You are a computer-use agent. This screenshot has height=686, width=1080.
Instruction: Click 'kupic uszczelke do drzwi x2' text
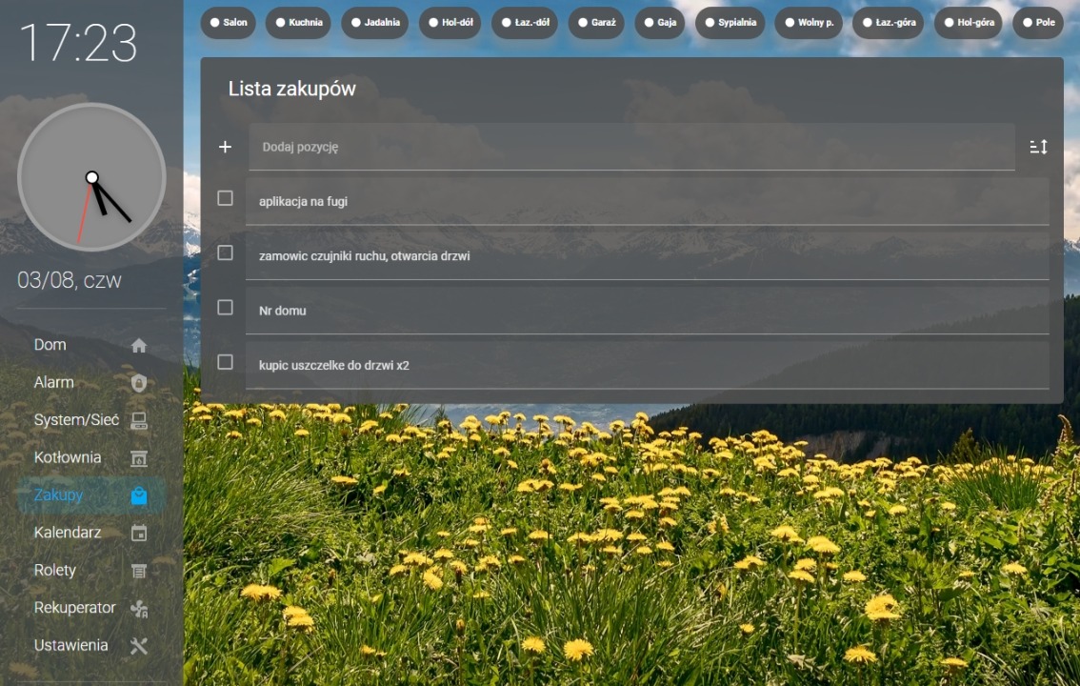coord(334,365)
